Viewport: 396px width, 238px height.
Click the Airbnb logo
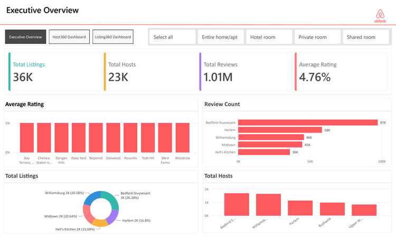380,16
